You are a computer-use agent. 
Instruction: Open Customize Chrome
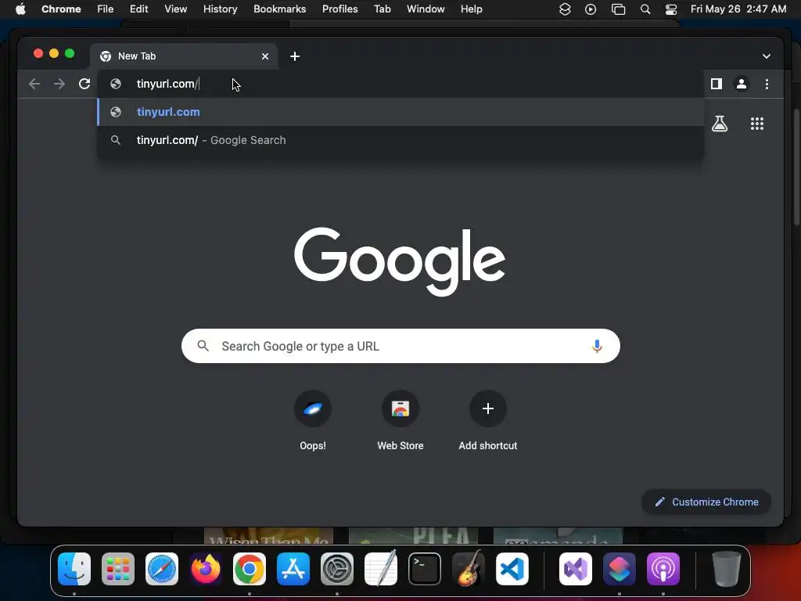click(x=706, y=502)
